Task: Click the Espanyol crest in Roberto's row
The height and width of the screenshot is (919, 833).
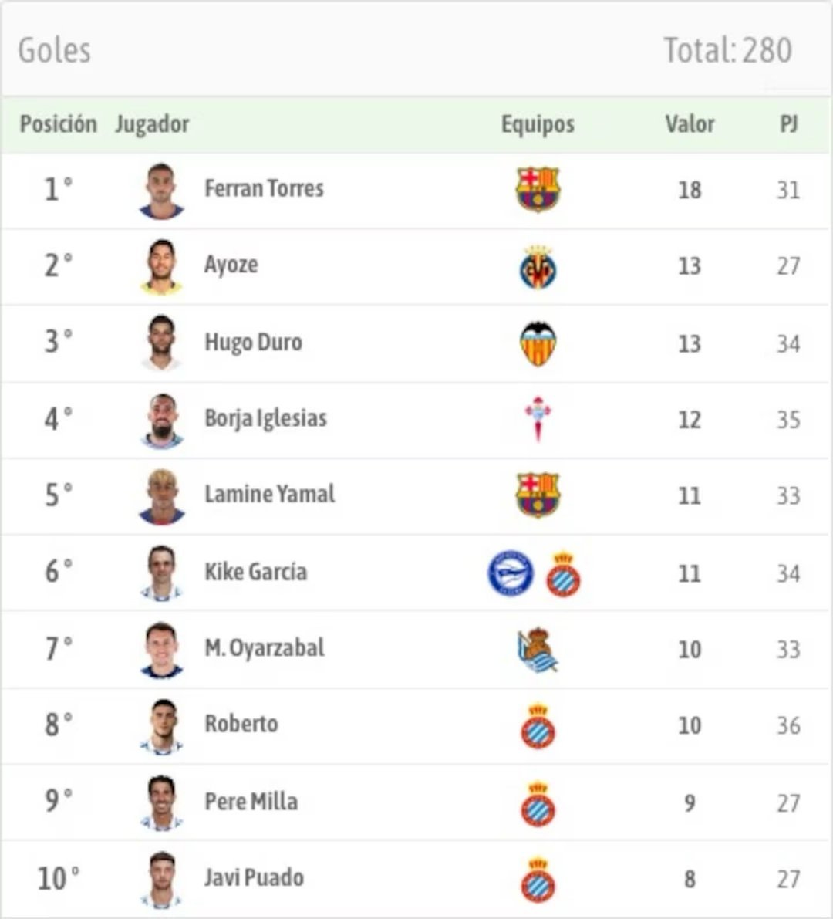Action: pyautogui.click(x=538, y=726)
